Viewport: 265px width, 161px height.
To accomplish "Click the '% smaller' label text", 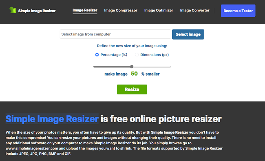I will click(150, 74).
